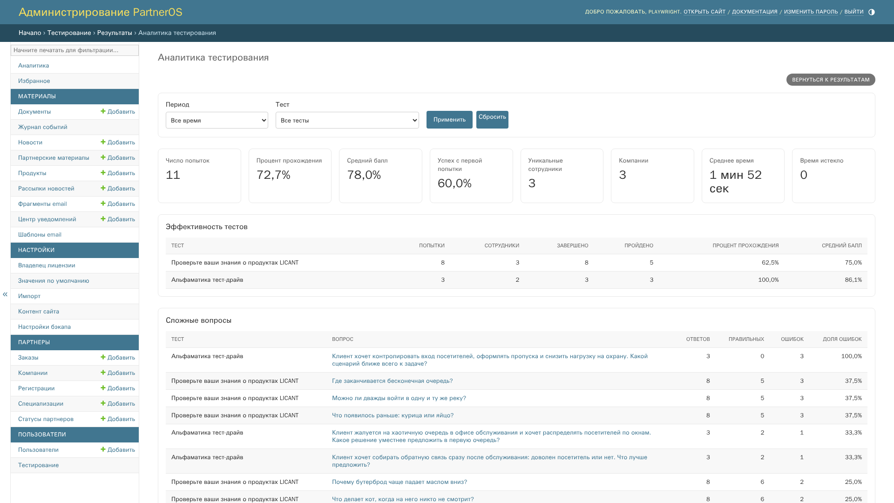Add a new Документы entry via plus
Viewport: 894px width, 503px height.
tap(118, 112)
